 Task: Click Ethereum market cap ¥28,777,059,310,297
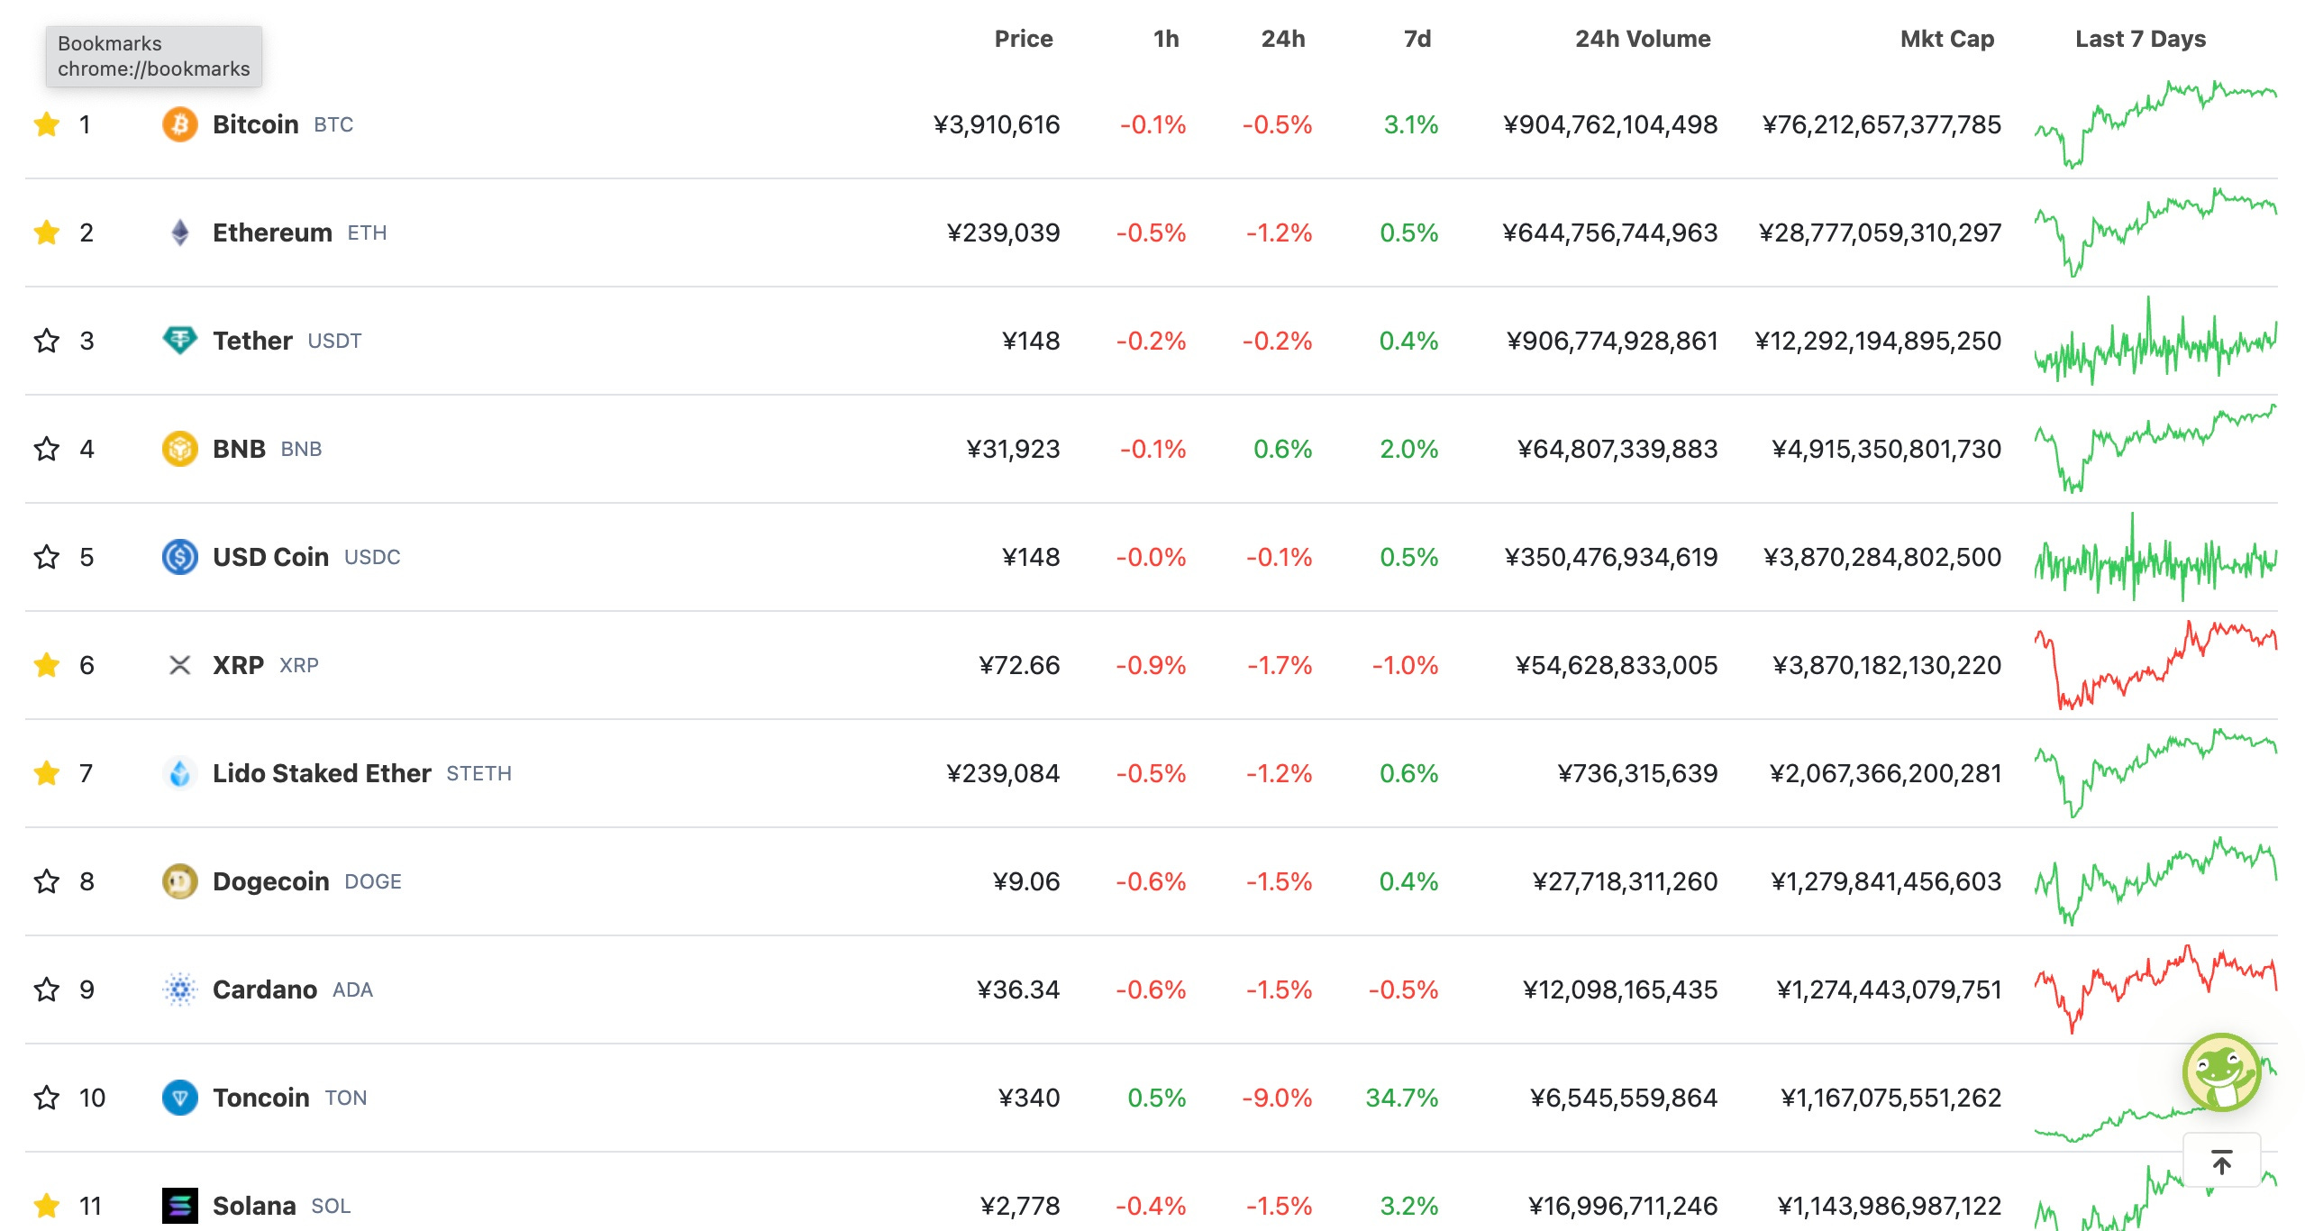tap(1881, 233)
